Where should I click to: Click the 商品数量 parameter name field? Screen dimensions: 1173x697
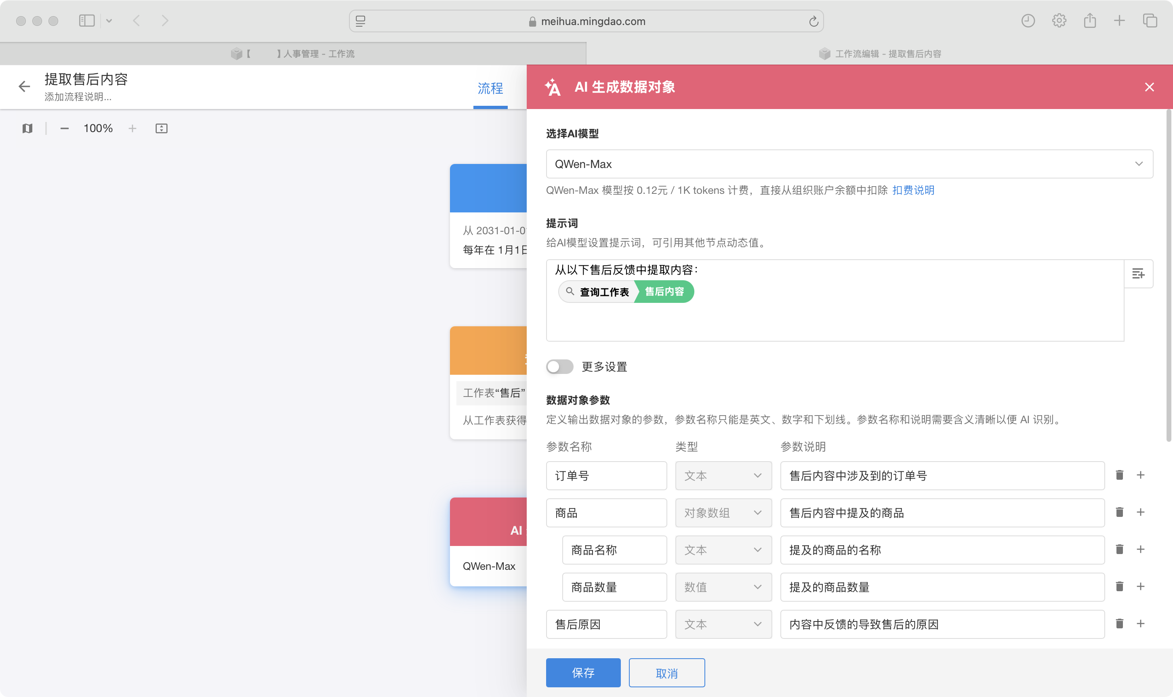[x=614, y=587]
